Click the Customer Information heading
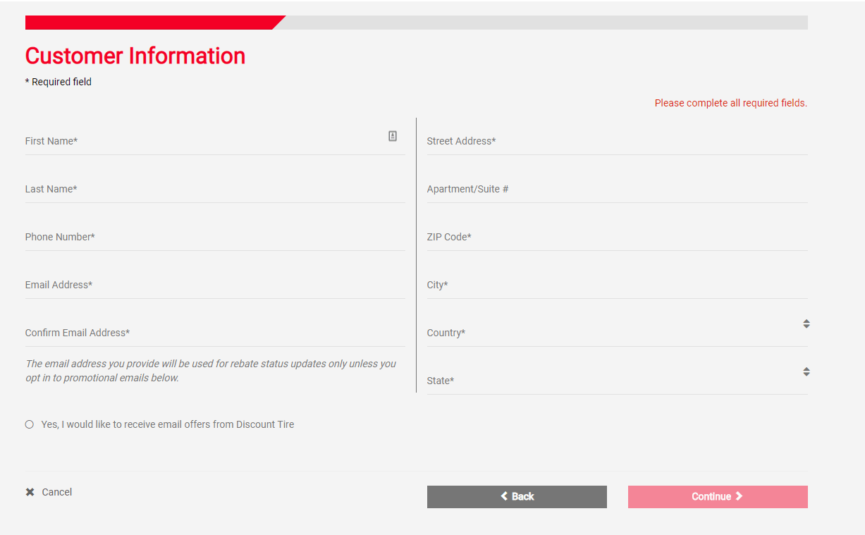The image size is (865, 535). tap(135, 56)
